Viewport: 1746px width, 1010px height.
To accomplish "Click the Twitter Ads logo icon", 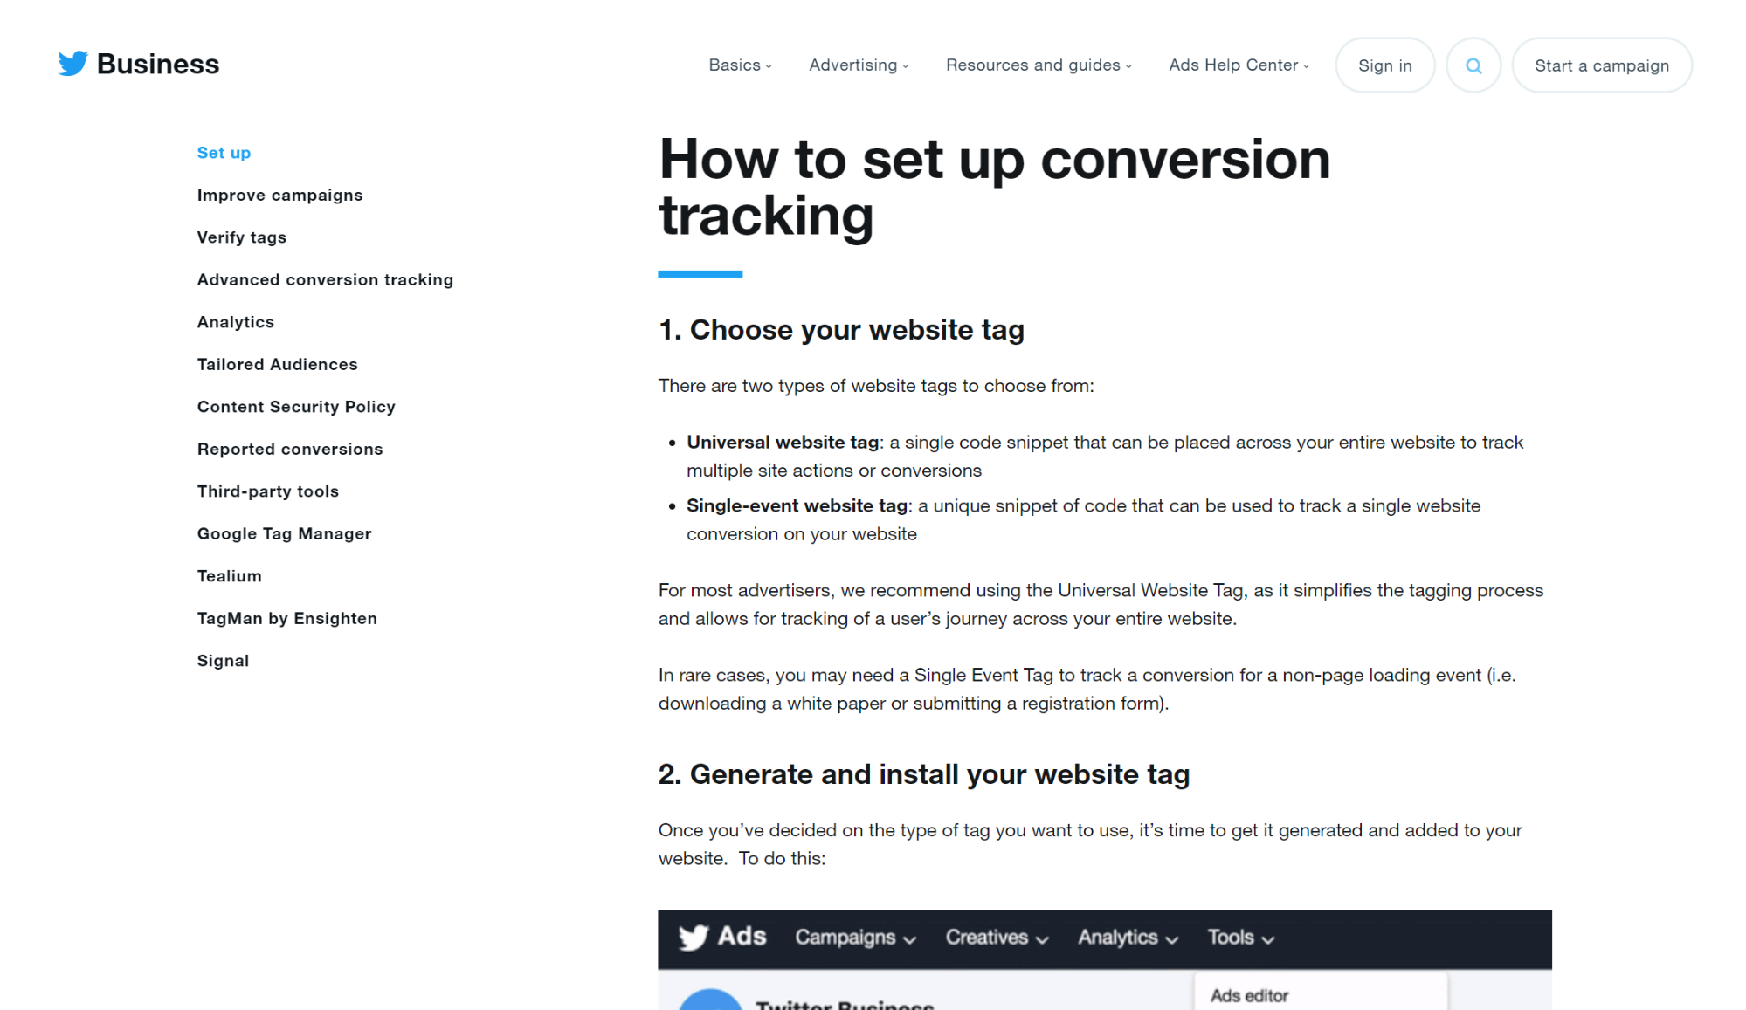I will [697, 938].
